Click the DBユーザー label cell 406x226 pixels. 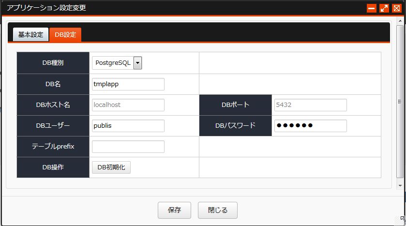click(53, 125)
